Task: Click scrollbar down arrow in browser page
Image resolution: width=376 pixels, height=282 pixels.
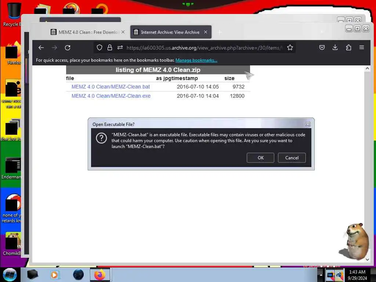Action: (x=367, y=260)
